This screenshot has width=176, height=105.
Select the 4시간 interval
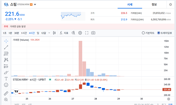[32, 33]
